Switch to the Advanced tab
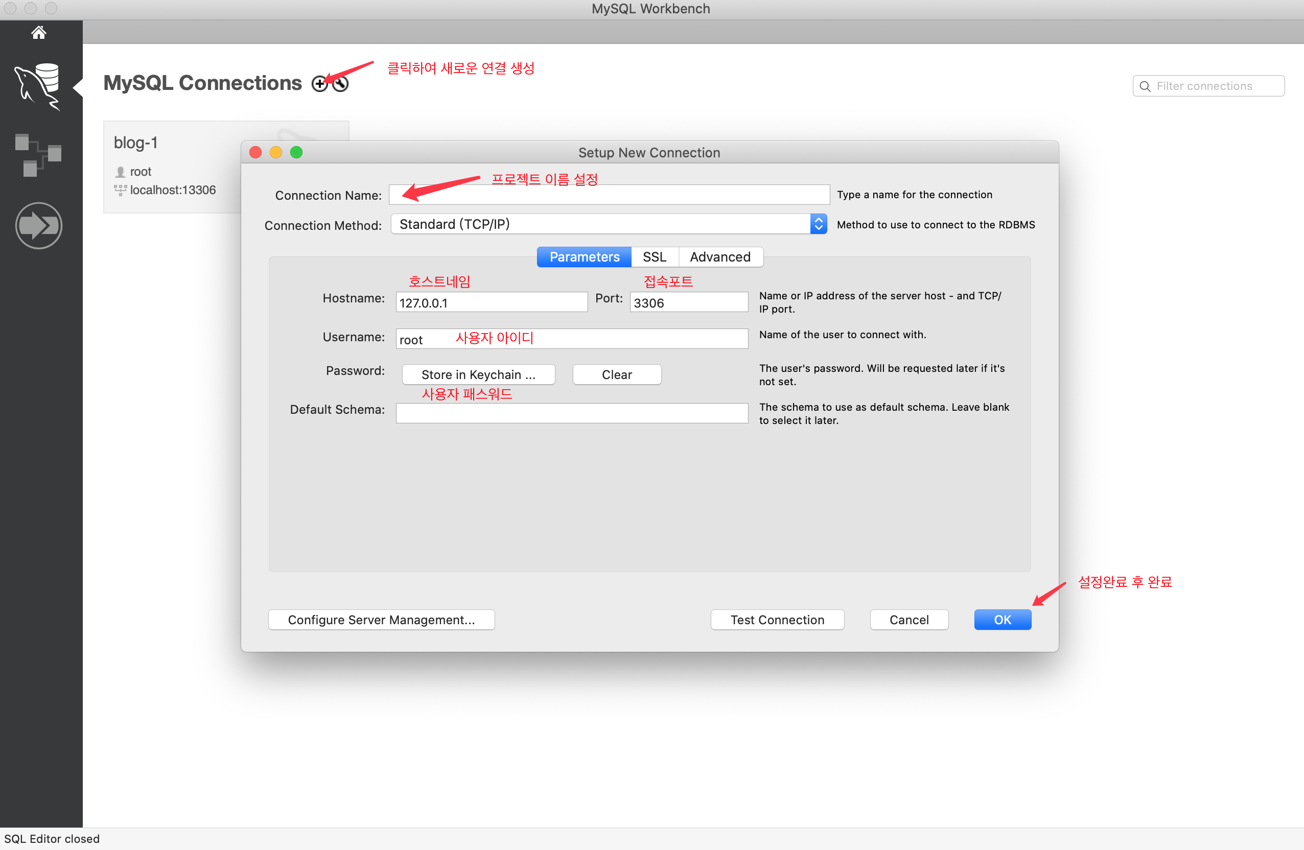1304x850 pixels. coord(719,257)
